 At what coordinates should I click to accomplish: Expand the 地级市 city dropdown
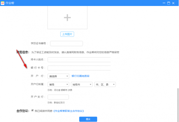[x=82, y=85]
